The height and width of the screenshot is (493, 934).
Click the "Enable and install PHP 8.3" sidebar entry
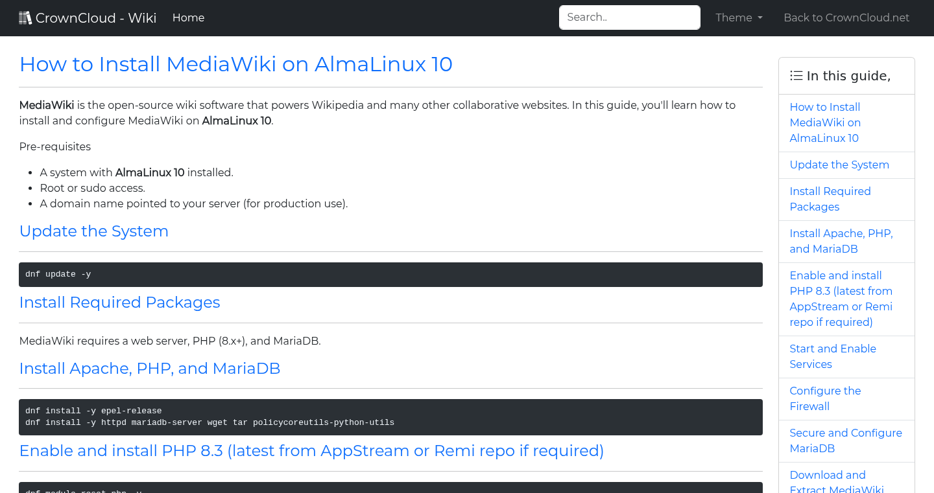point(841,299)
